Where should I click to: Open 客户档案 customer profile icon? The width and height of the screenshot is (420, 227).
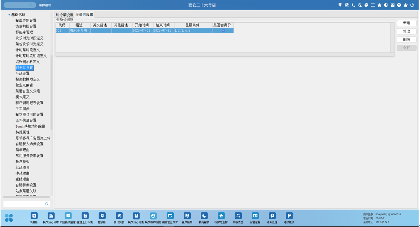(x=187, y=216)
